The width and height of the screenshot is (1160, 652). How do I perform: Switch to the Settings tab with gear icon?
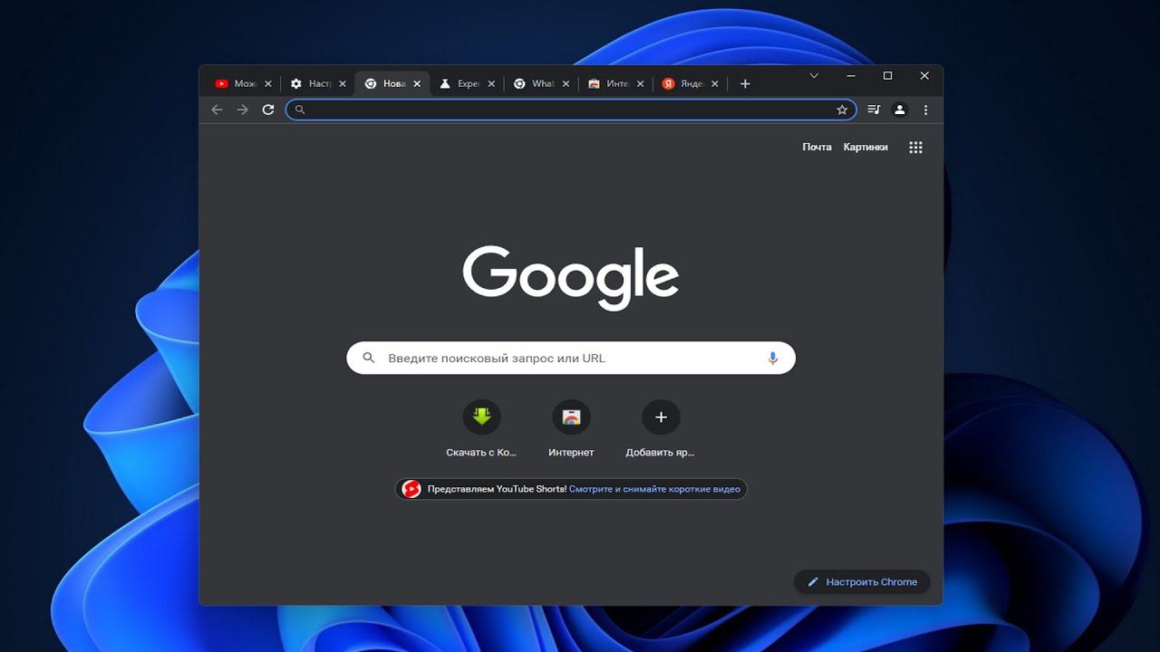[x=311, y=83]
